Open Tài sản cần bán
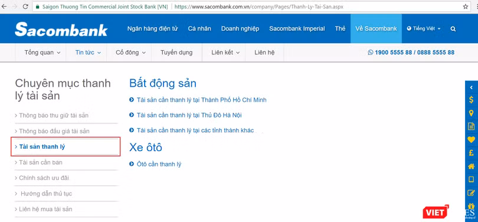478x222 pixels. coord(41,162)
